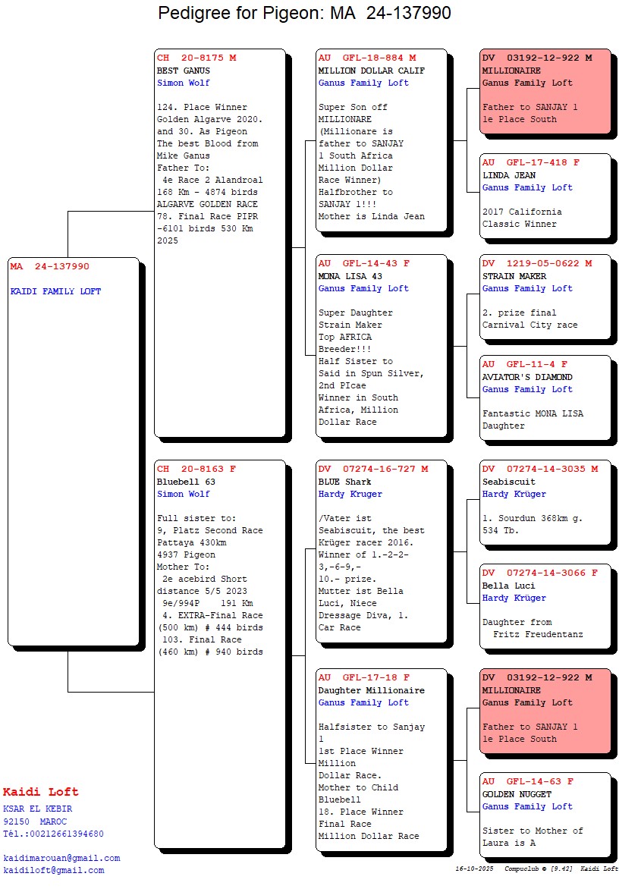
Task: Click the STRAIN MAKER pigeon name
Action: tap(514, 276)
